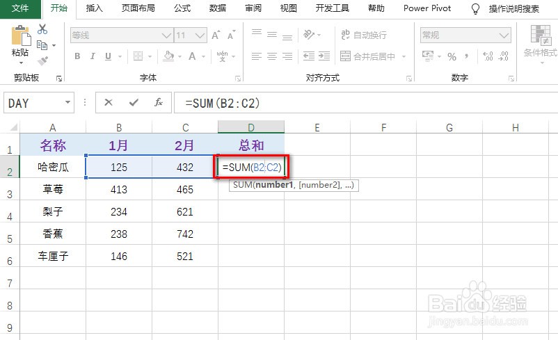The width and height of the screenshot is (558, 340).
Task: Center text horizontally
Action: tap(272, 56)
